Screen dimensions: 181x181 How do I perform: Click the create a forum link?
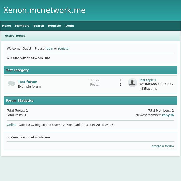[x=163, y=146]
